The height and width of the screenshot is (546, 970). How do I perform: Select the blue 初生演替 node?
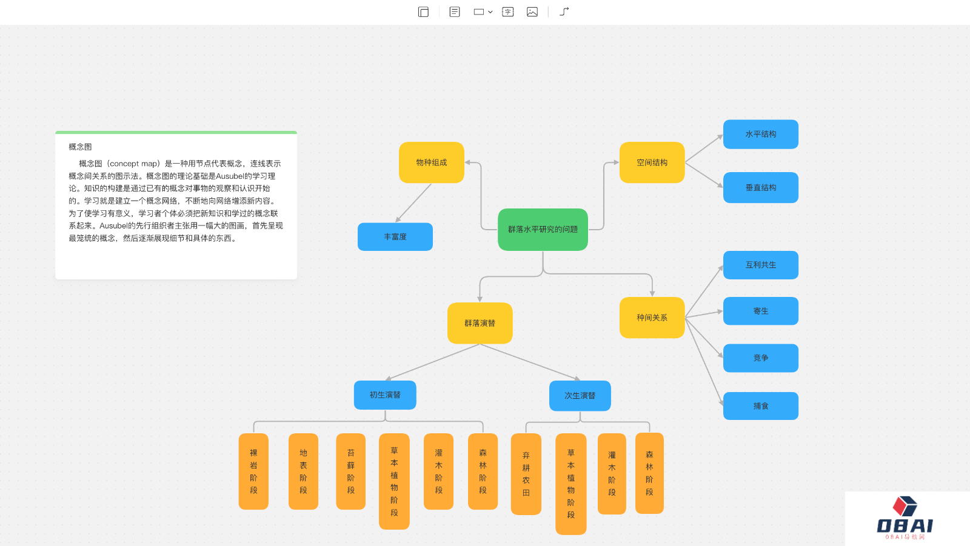[385, 395]
